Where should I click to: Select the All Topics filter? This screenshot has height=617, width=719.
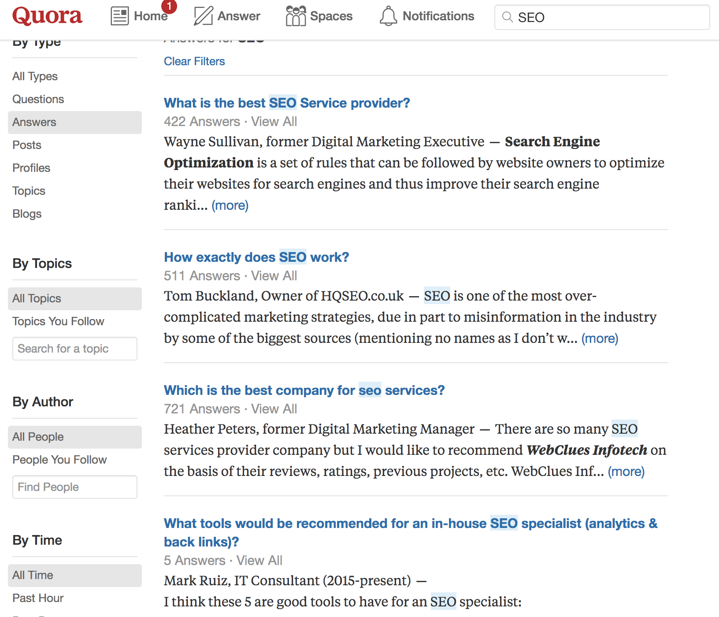tap(75, 298)
